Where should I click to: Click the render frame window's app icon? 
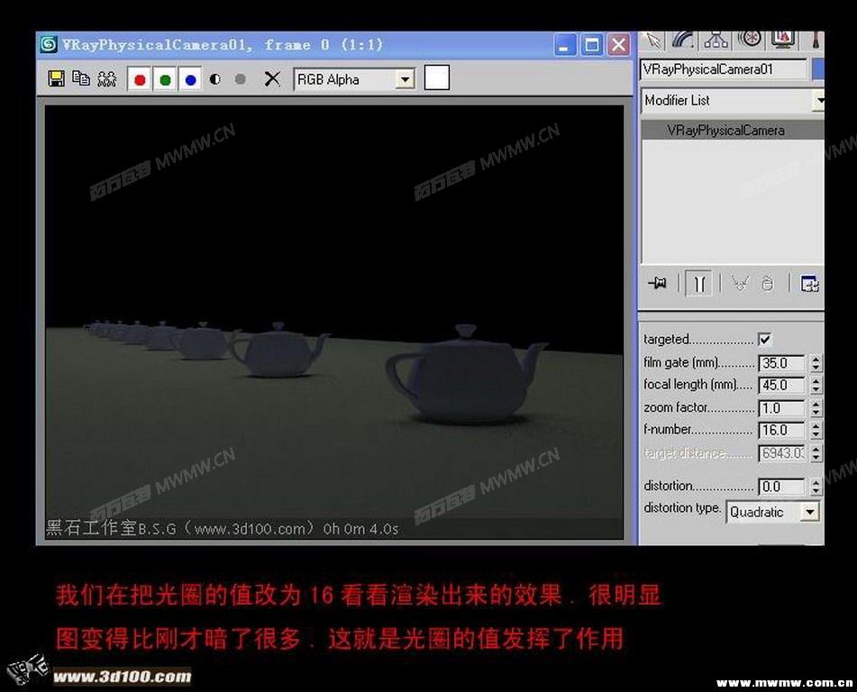(x=49, y=44)
